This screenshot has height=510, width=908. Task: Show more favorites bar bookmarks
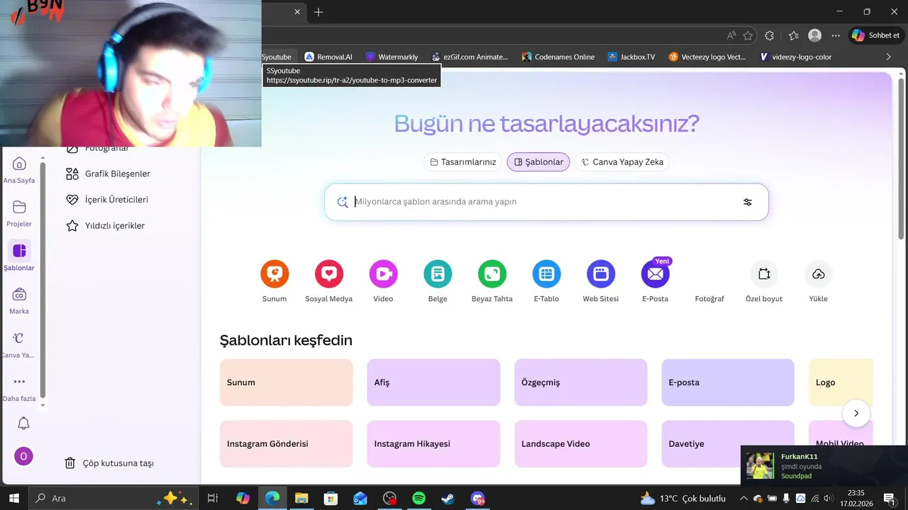pyautogui.click(x=888, y=57)
